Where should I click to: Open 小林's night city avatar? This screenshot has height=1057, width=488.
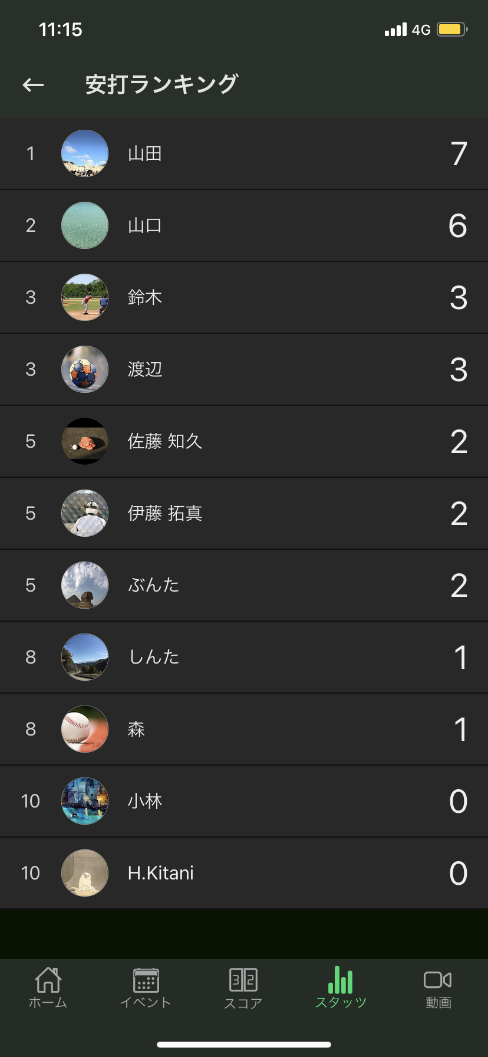[x=85, y=801]
